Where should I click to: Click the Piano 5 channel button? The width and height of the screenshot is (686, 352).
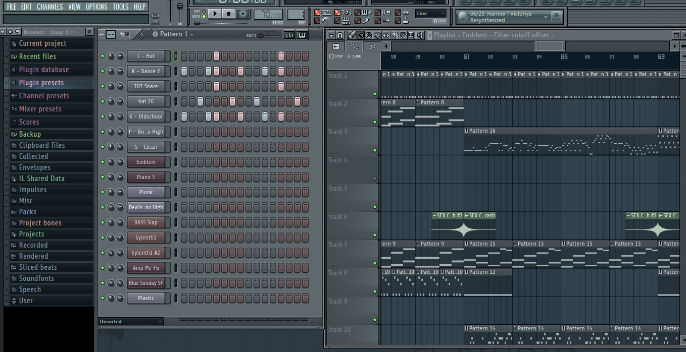(x=146, y=177)
